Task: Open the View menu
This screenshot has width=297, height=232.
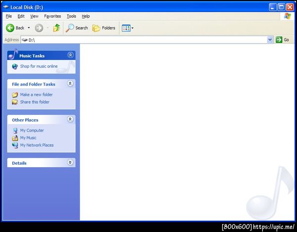Action: pyautogui.click(x=34, y=16)
